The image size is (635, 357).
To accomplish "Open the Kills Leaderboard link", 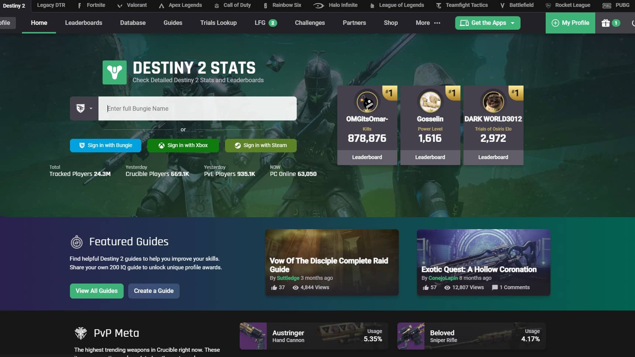I will [367, 157].
